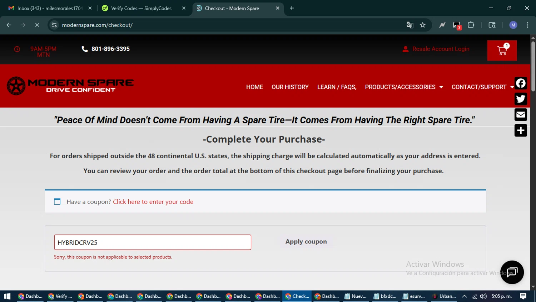Open the bfxdc... Notepad taskbar button
The height and width of the screenshot is (302, 536).
tap(385, 296)
